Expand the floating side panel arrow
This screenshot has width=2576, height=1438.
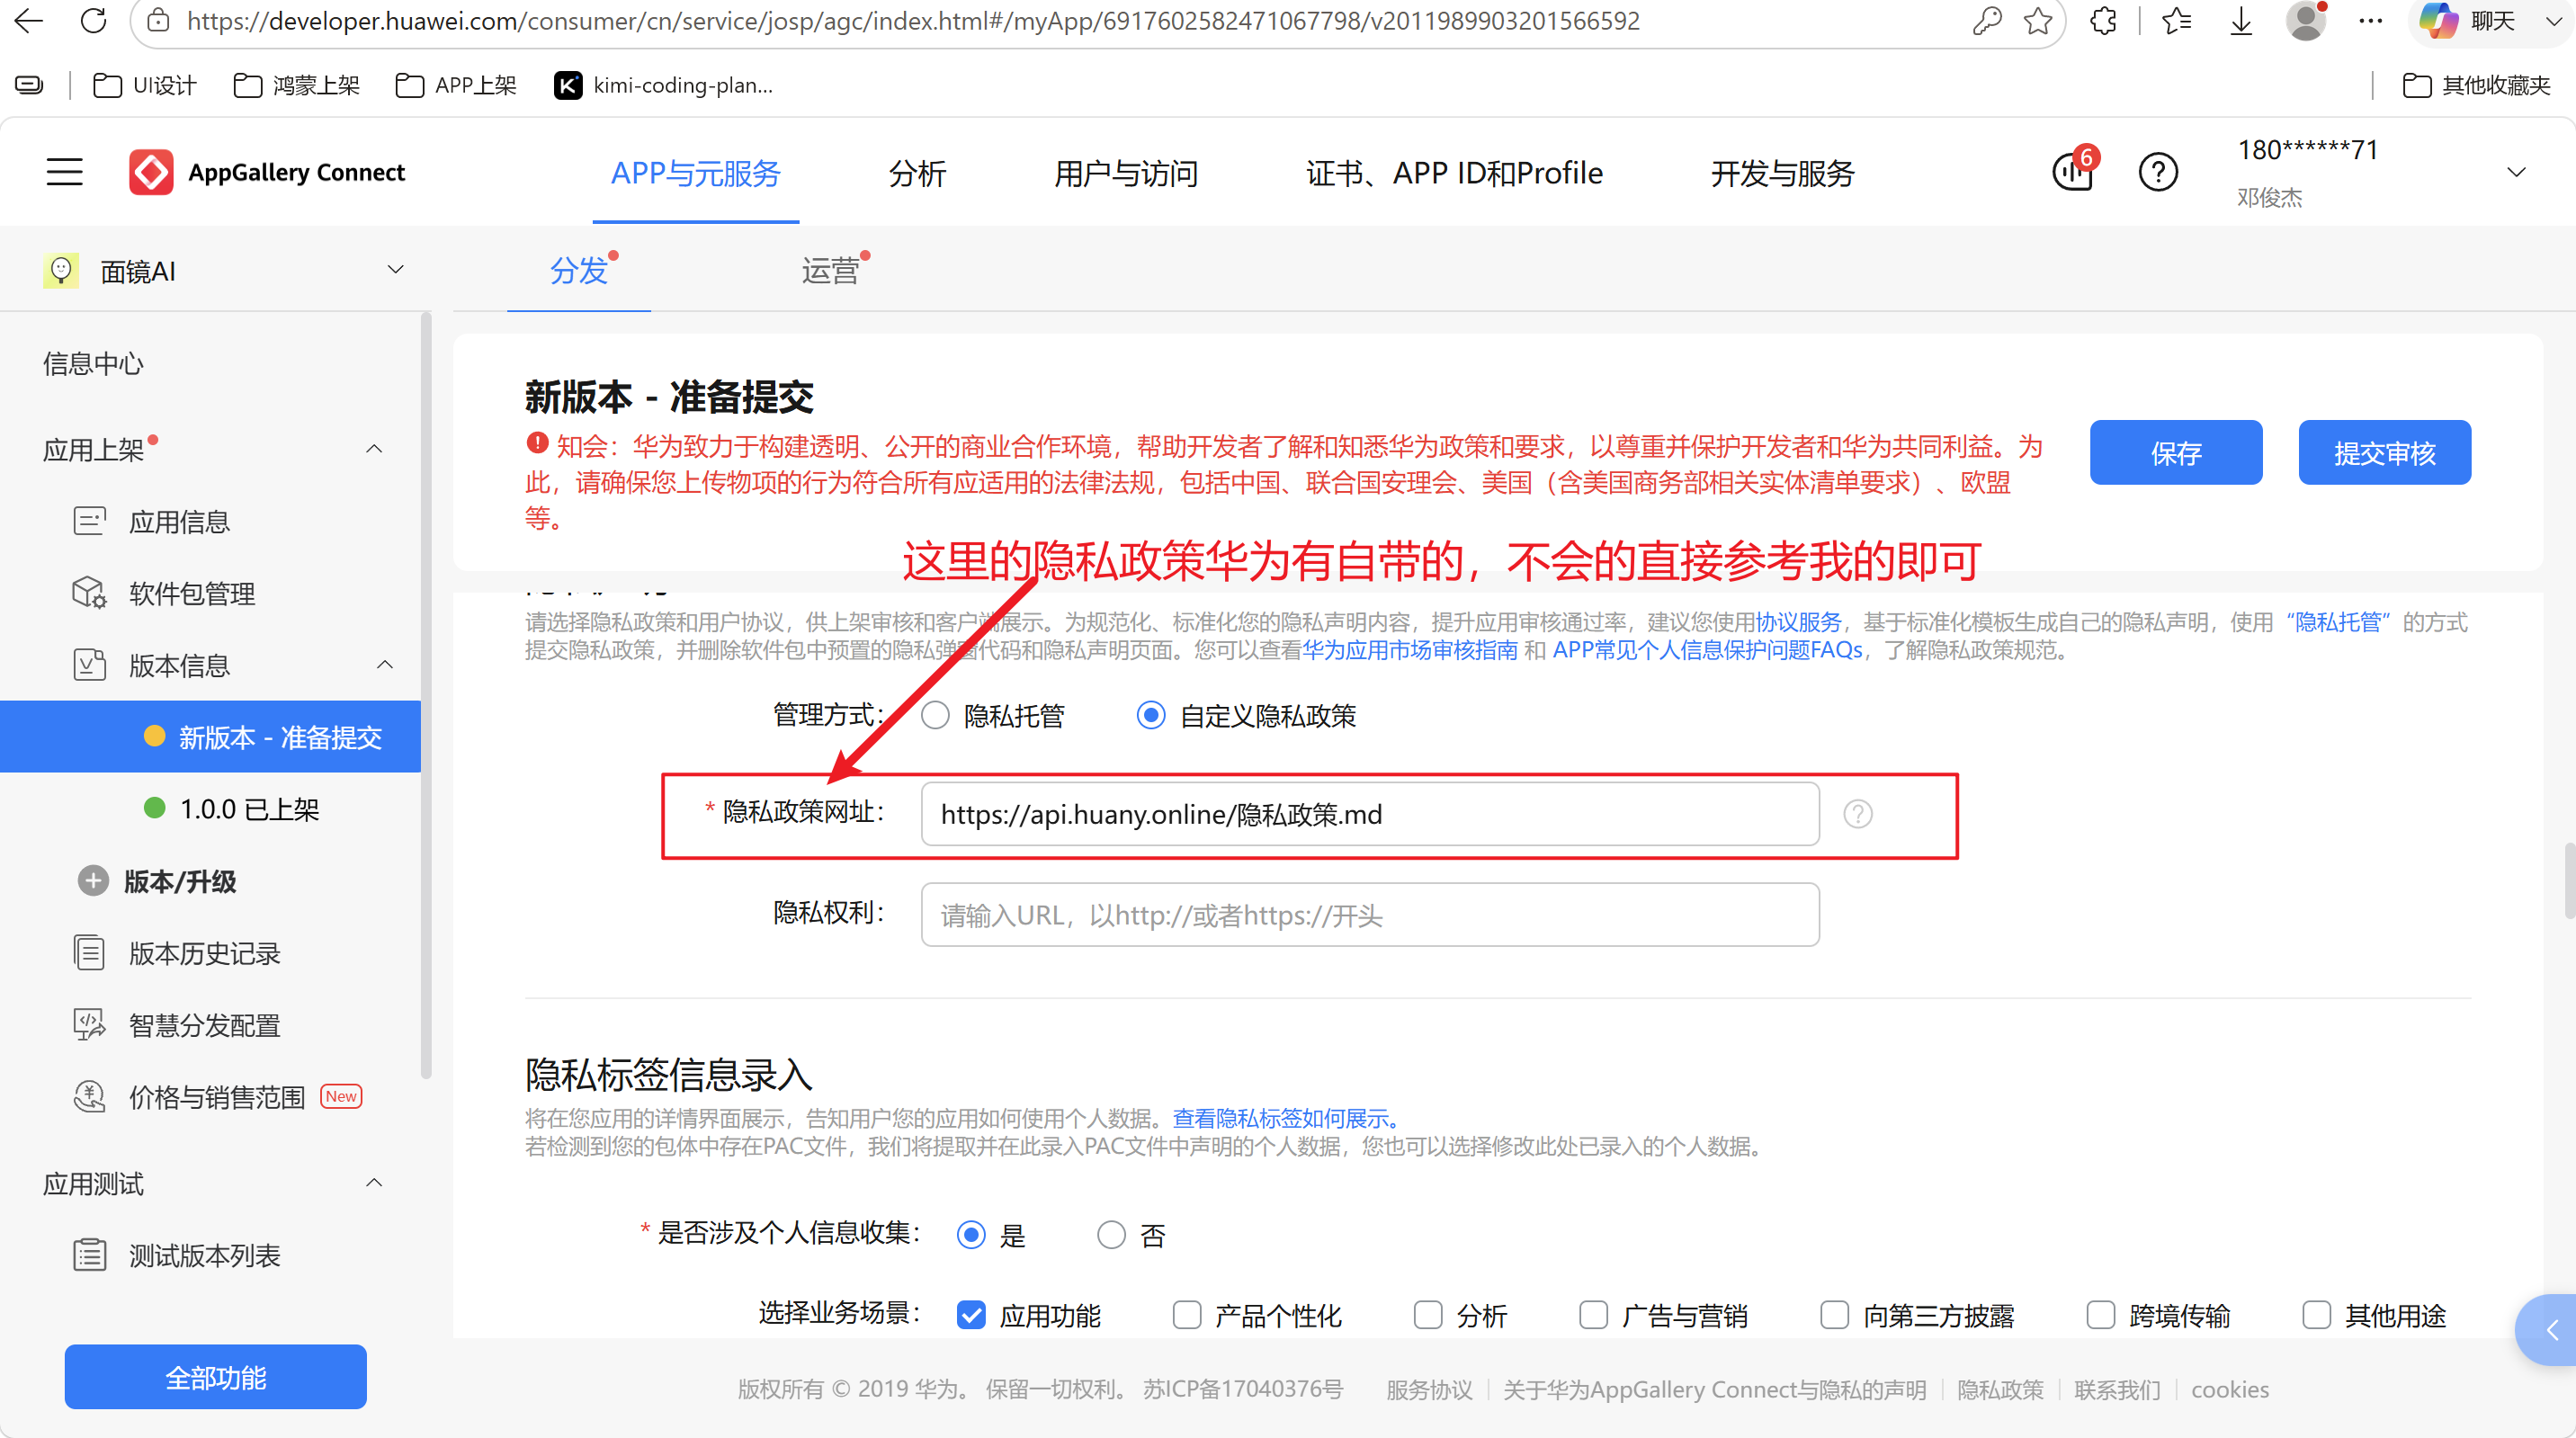point(2550,1330)
